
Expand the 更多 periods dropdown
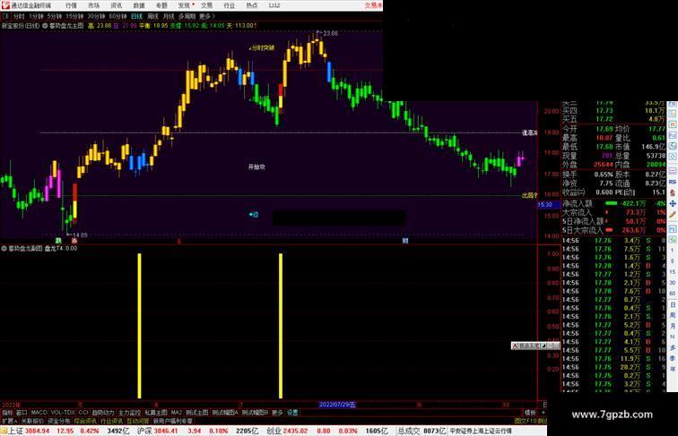click(206, 16)
